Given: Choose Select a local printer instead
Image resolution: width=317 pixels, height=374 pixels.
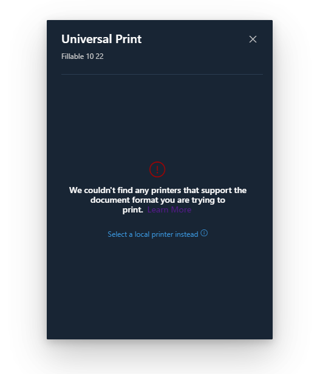Looking at the screenshot, I should pos(153,234).
